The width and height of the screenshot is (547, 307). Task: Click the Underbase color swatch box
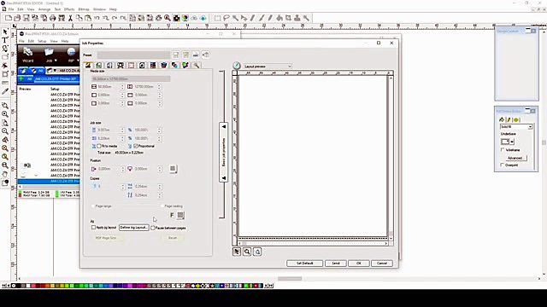505,142
